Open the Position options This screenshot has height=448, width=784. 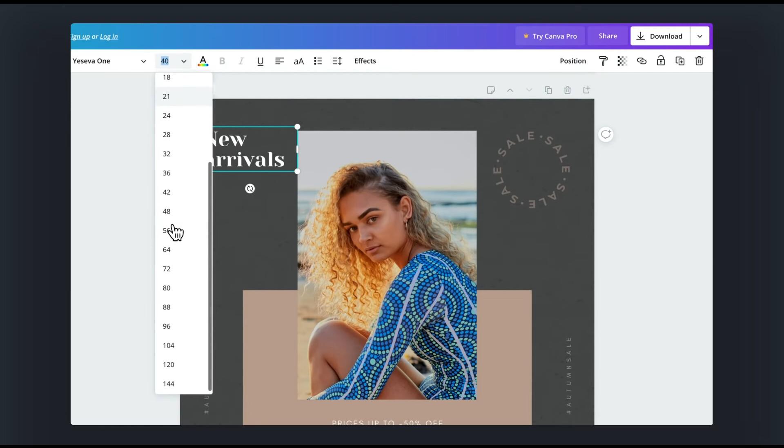point(572,61)
